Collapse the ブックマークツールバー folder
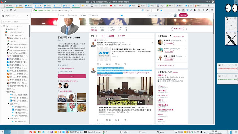 (x=2, y=26)
